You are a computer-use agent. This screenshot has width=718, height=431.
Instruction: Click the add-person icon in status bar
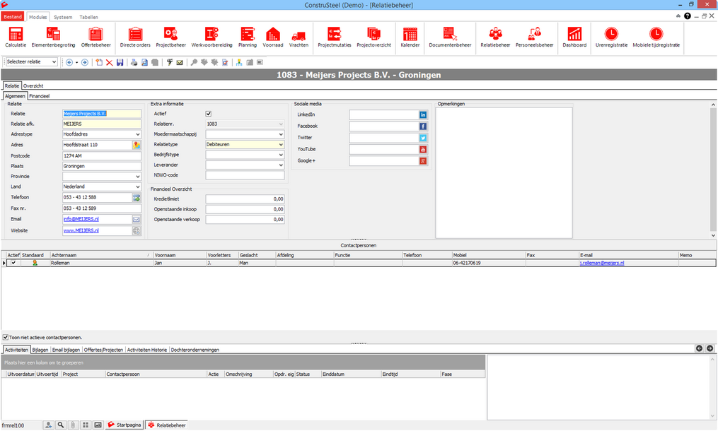click(48, 425)
